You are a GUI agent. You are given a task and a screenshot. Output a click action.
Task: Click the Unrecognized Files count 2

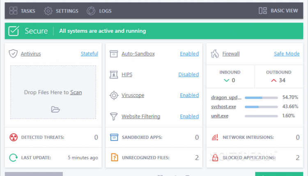197,158
